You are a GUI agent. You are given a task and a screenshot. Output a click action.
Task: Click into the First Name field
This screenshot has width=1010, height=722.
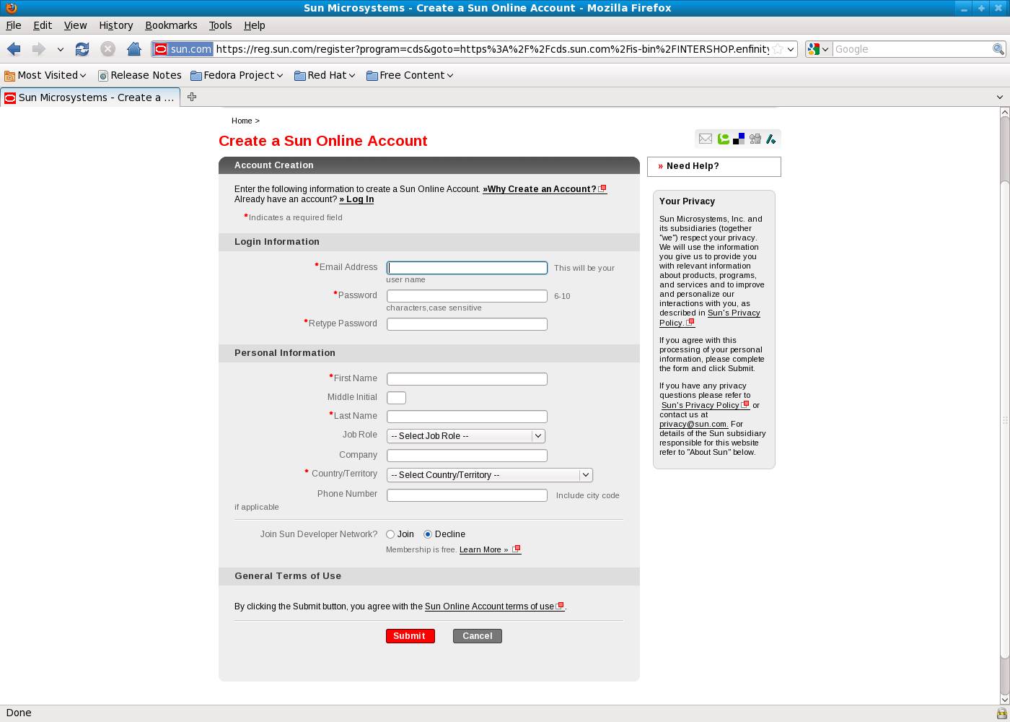[467, 379]
